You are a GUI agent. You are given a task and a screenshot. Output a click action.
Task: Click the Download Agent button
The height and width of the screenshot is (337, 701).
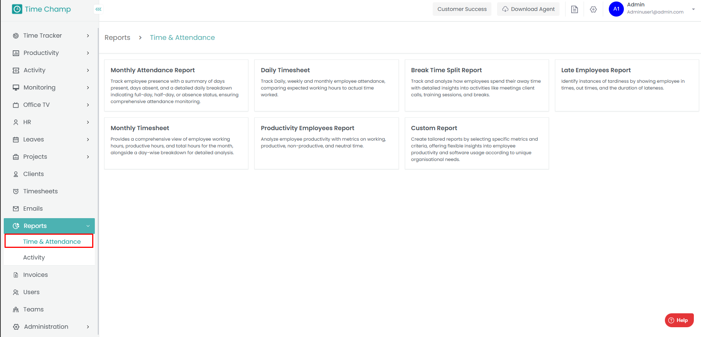pos(528,9)
